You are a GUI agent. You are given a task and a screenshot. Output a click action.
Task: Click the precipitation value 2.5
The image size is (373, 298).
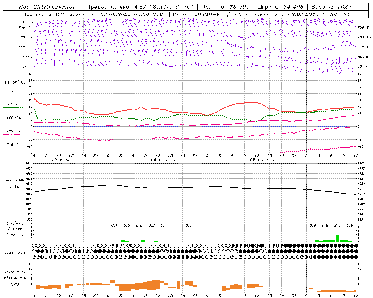tap(337, 226)
